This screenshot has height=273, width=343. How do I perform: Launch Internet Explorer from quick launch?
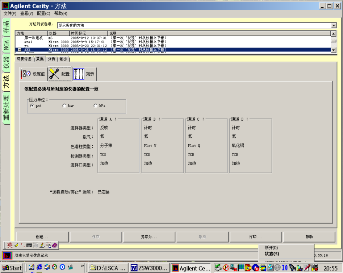click(39, 267)
